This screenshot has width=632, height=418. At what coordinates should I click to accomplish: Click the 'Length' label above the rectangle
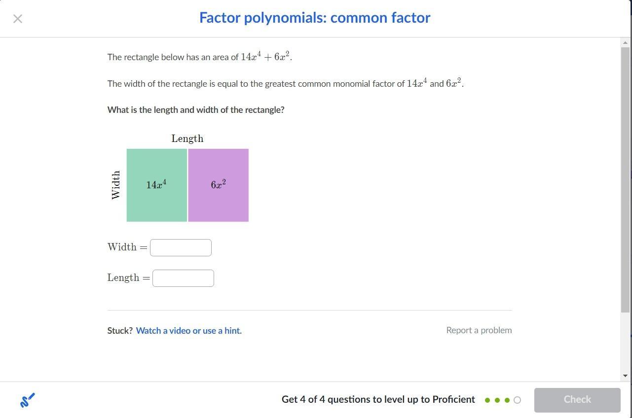pyautogui.click(x=187, y=139)
